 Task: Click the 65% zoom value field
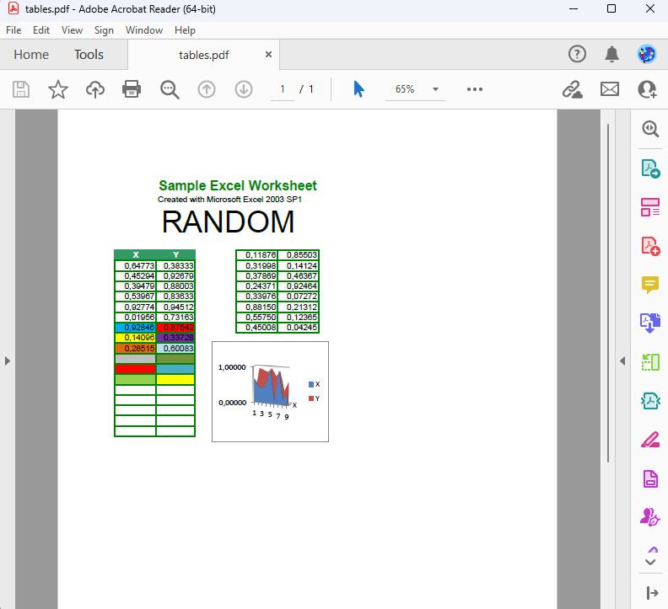tap(405, 89)
